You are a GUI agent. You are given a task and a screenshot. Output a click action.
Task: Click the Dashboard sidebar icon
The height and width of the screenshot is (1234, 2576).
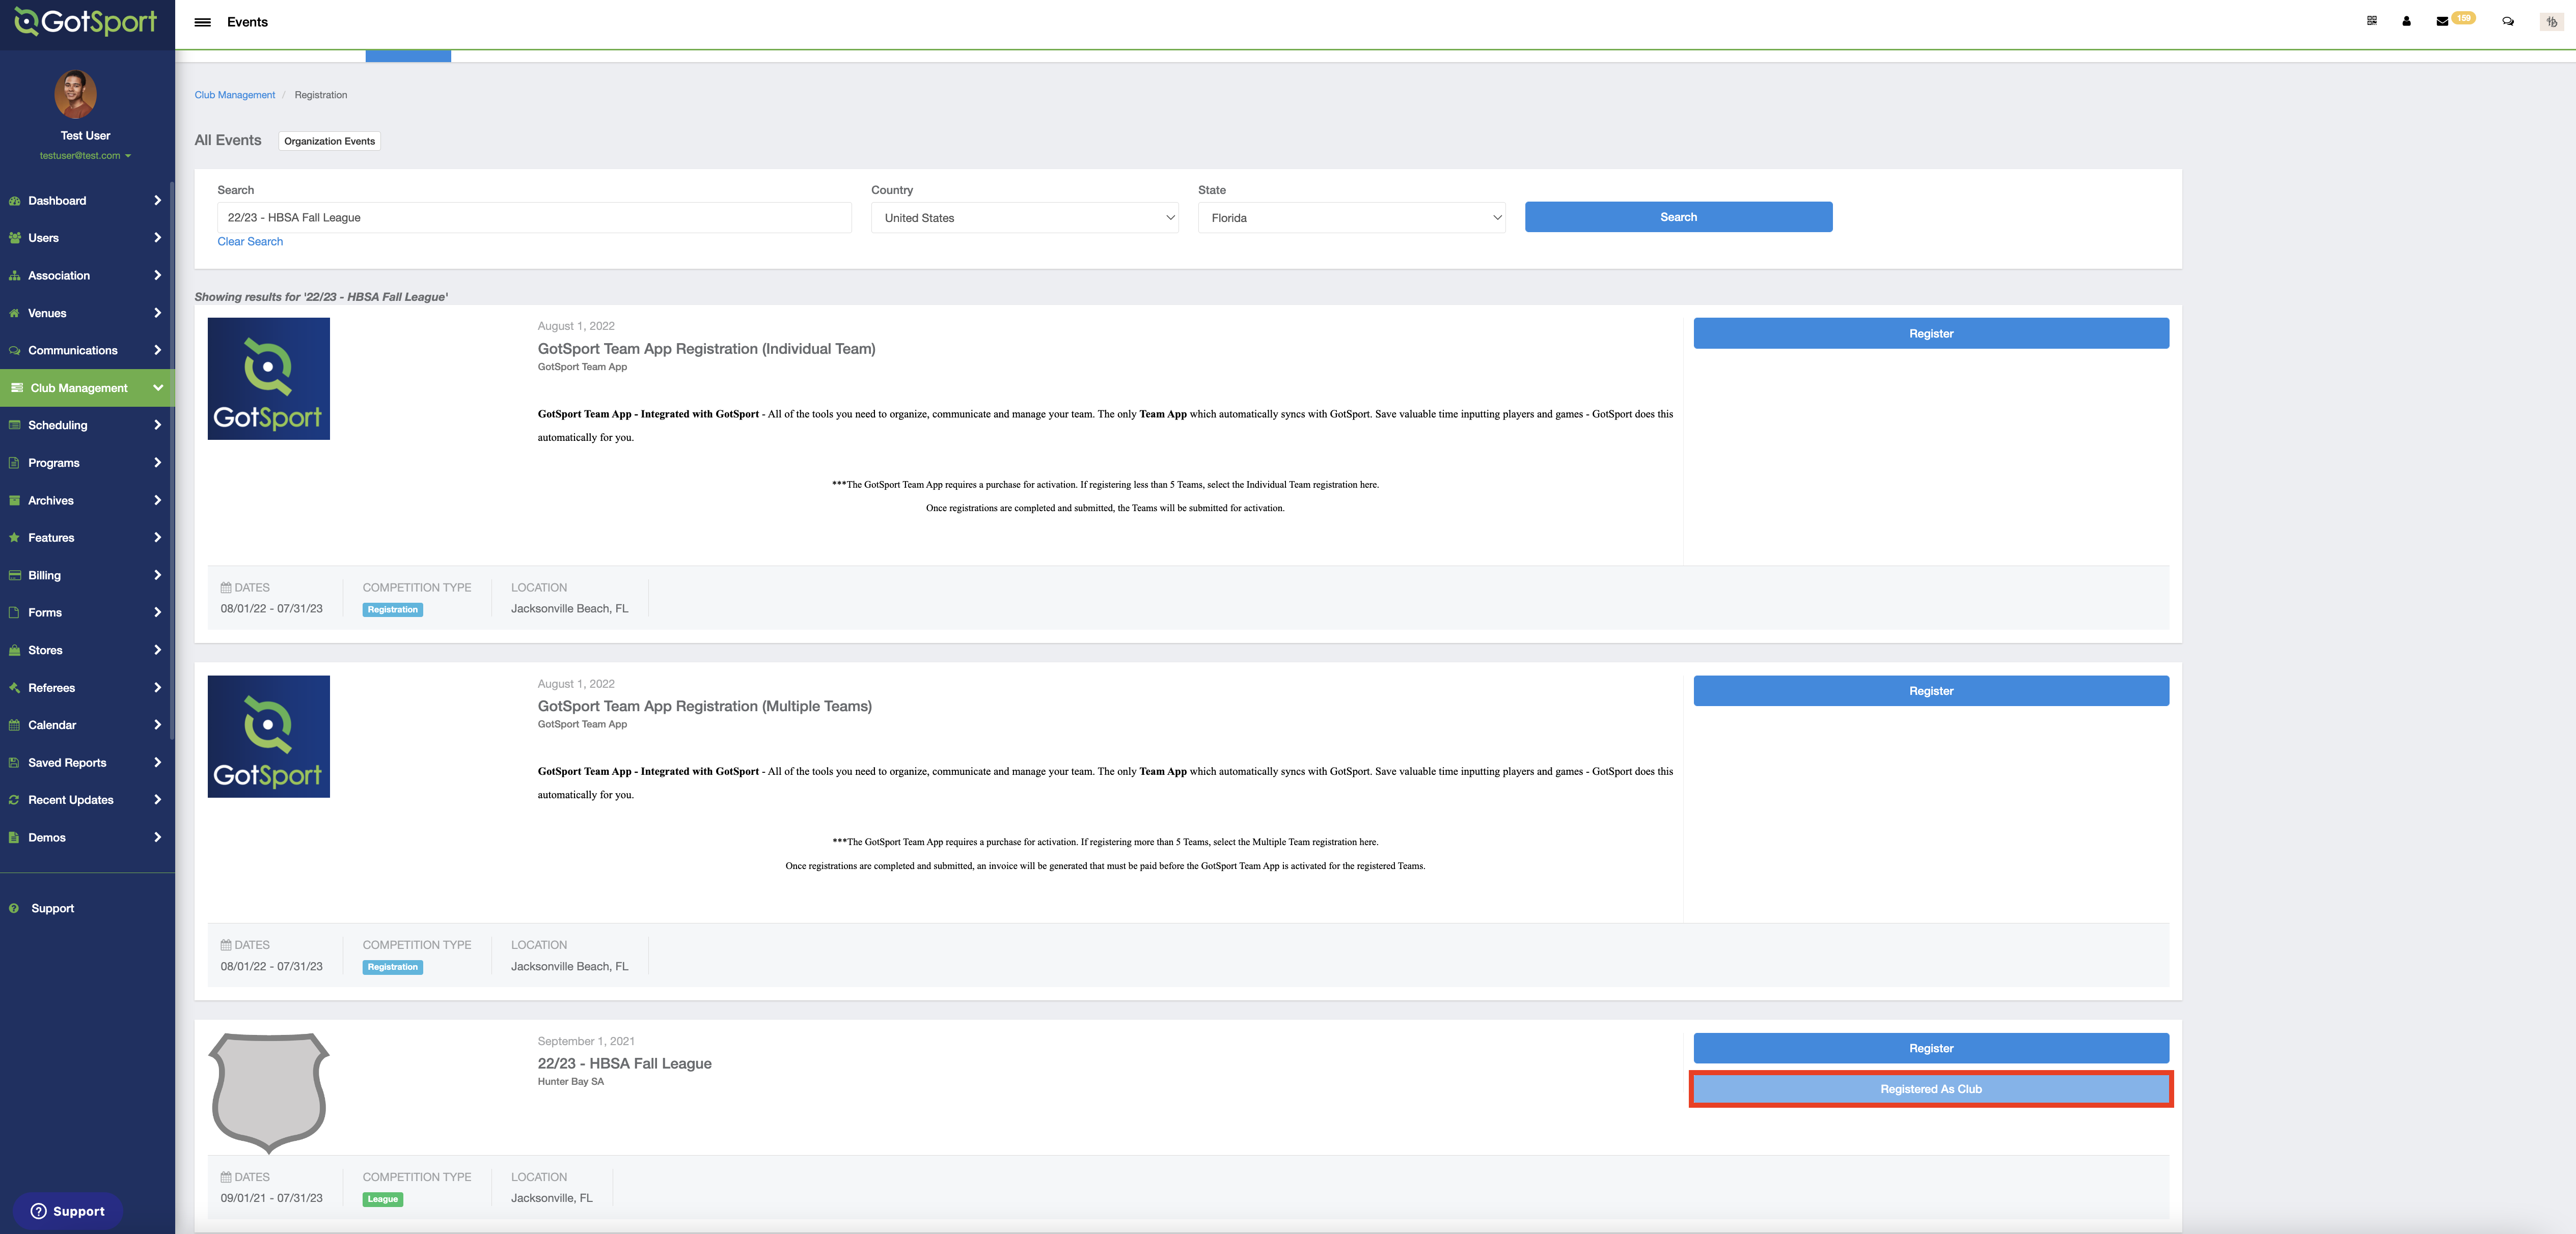tap(14, 201)
